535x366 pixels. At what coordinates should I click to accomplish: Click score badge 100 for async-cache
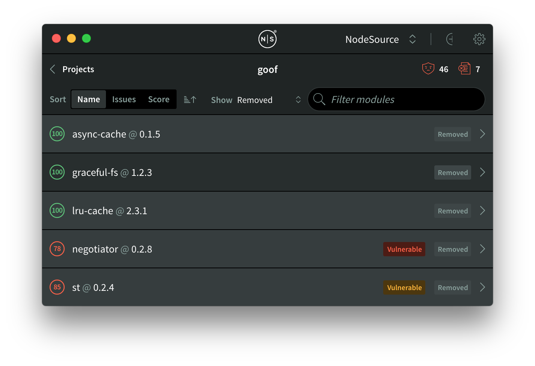pos(57,134)
